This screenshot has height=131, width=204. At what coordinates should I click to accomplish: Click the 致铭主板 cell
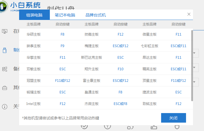point(150,104)
